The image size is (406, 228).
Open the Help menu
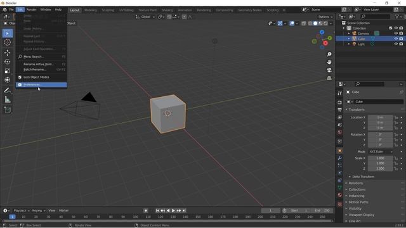[x=58, y=9]
